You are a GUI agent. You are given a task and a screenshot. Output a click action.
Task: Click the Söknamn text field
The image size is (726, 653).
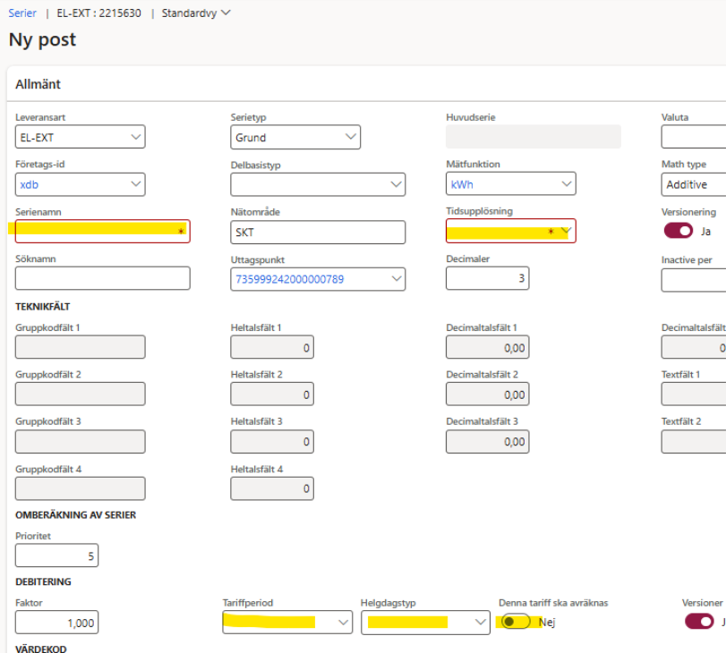point(102,279)
